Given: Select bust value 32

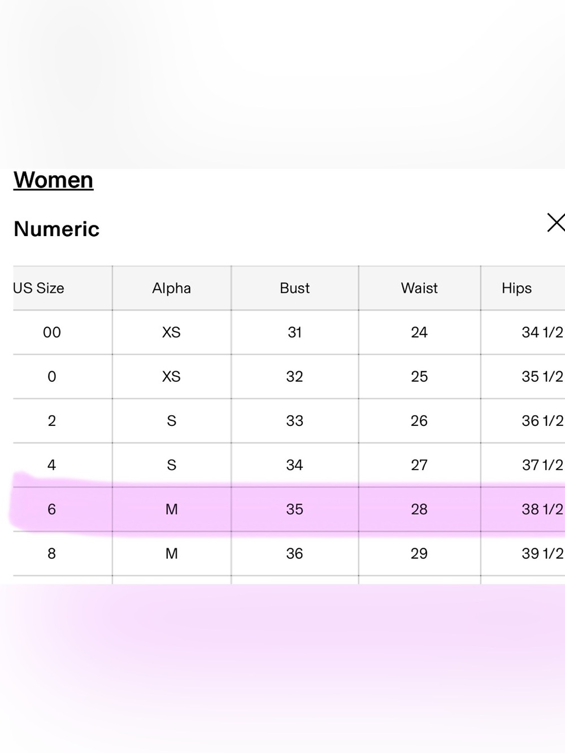Looking at the screenshot, I should click(x=295, y=376).
